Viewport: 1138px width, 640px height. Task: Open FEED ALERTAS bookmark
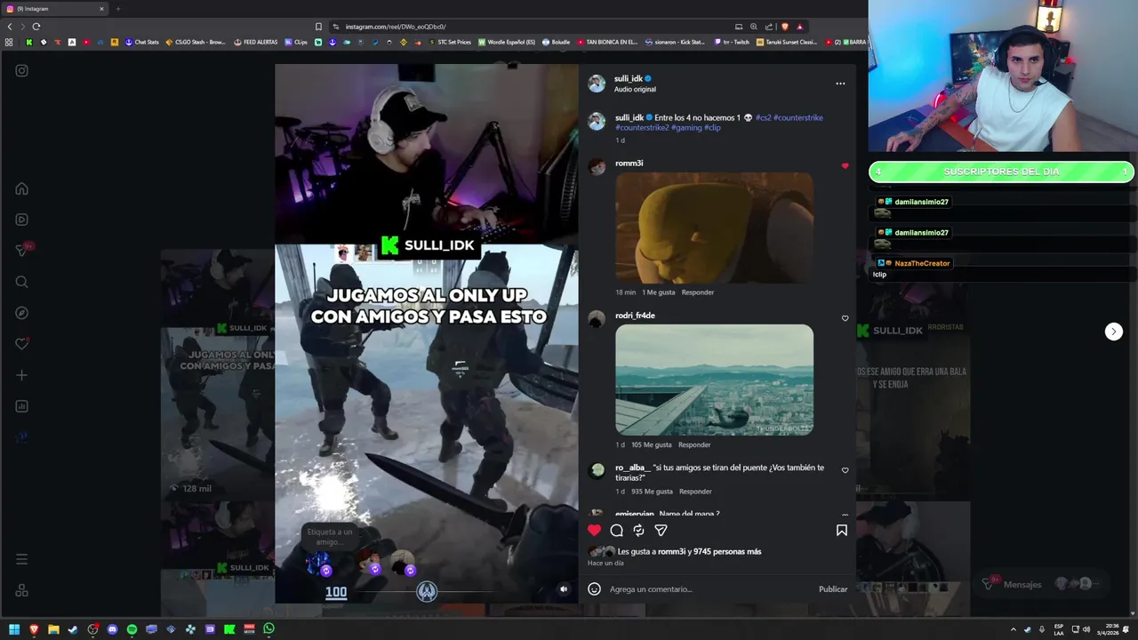pos(256,42)
